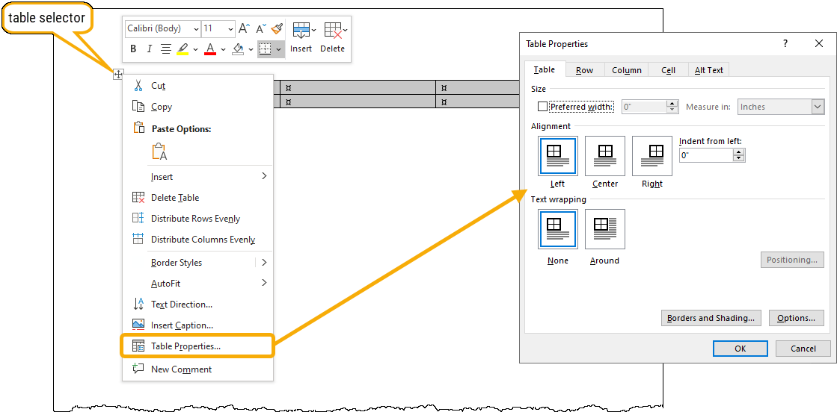The image size is (837, 412).
Task: Click the Indent from left input field
Action: (705, 155)
